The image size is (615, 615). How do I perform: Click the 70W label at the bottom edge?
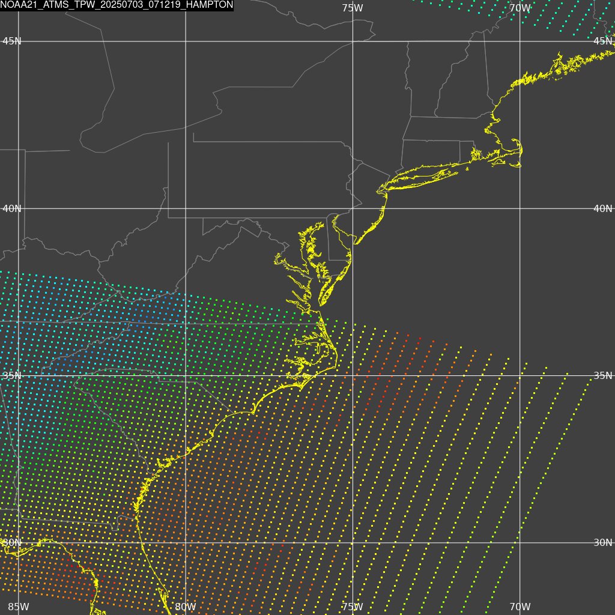tap(520, 607)
